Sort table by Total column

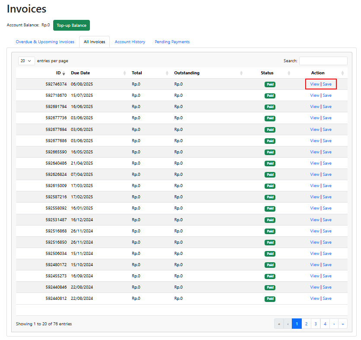pyautogui.click(x=150, y=73)
